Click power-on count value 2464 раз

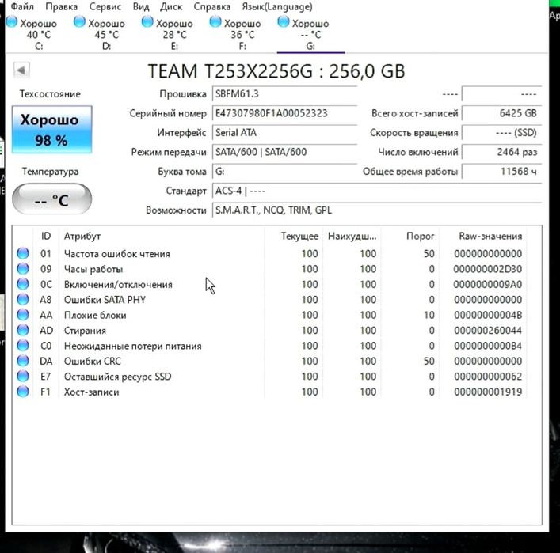click(x=502, y=152)
